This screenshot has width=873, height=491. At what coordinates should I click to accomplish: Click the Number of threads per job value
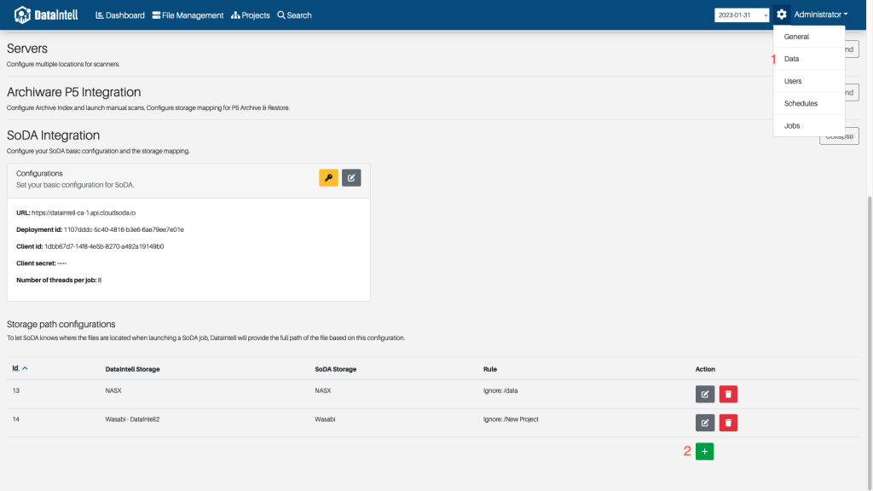coord(100,280)
